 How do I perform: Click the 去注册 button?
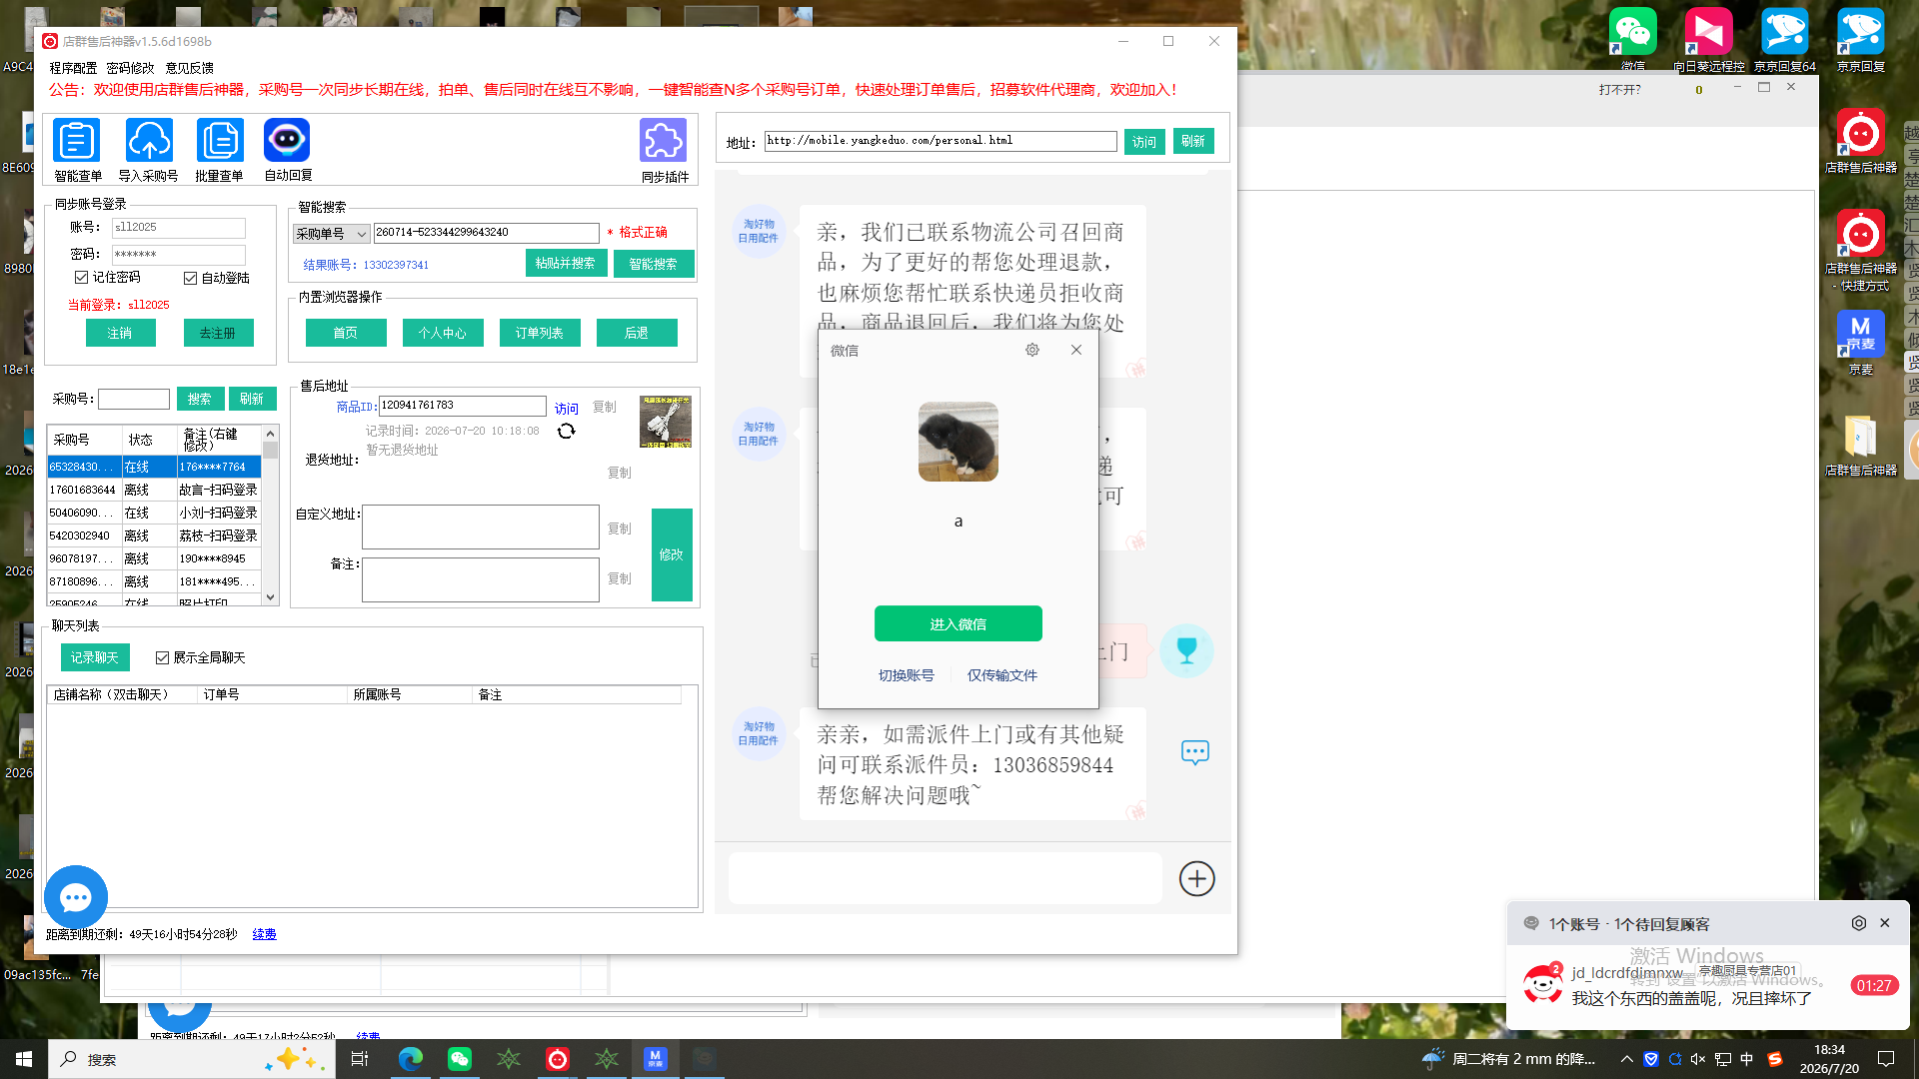click(218, 333)
